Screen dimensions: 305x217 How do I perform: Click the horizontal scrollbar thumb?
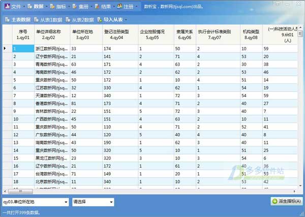pyautogui.click(x=20, y=192)
